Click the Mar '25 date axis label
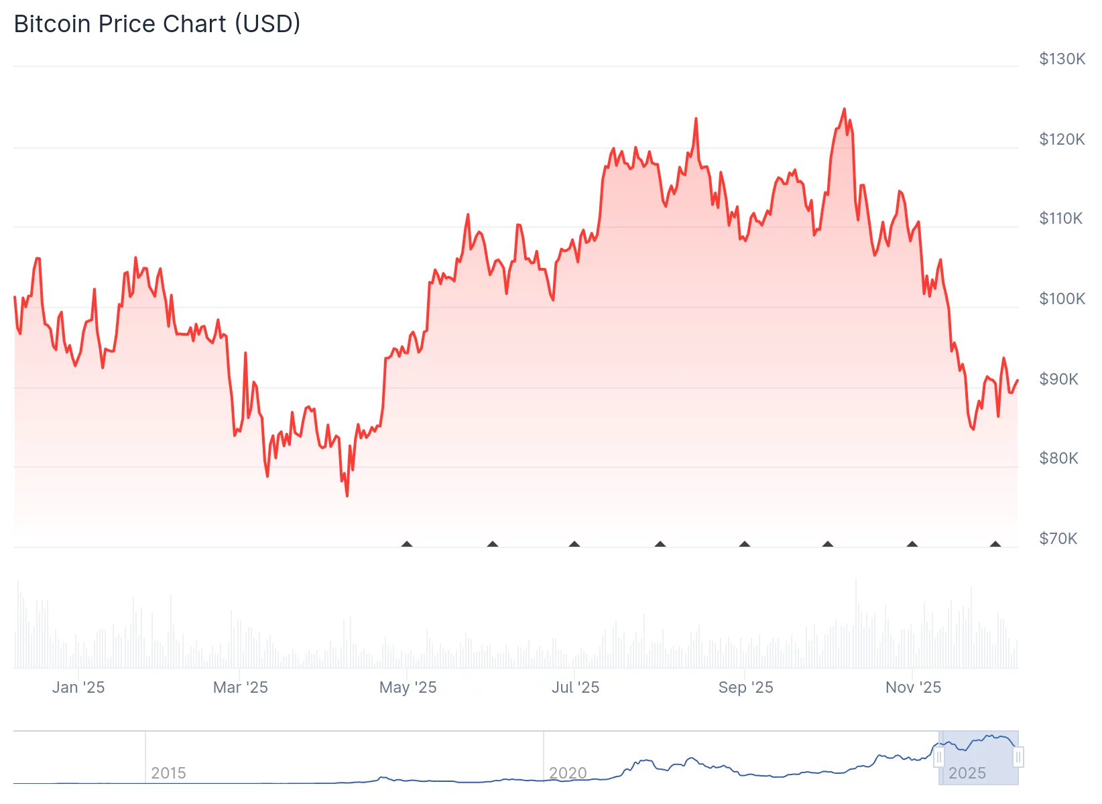This screenshot has height=804, width=1102. point(240,687)
